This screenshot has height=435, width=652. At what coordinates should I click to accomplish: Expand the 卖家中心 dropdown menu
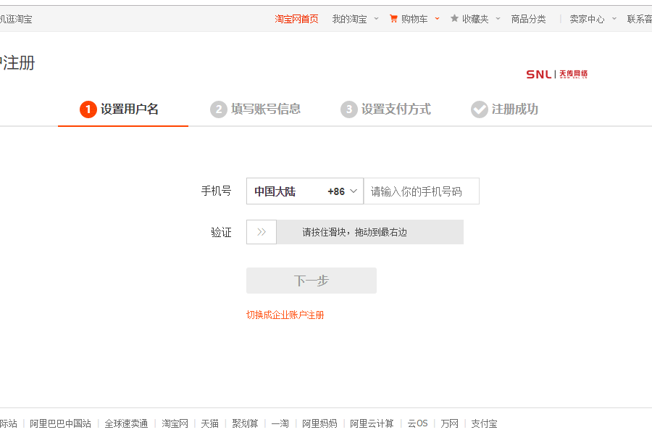[x=614, y=19]
